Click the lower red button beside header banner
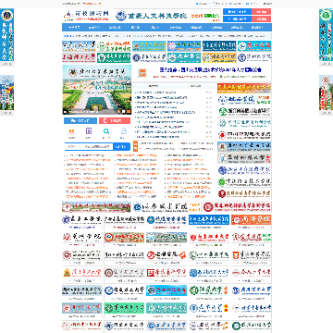Screen dimensions: 333x333 coord(262,18)
